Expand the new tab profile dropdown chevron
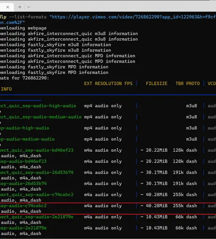 pyautogui.click(x=29, y=7)
